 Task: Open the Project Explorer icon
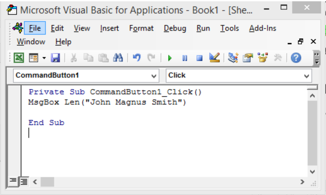[233, 58]
